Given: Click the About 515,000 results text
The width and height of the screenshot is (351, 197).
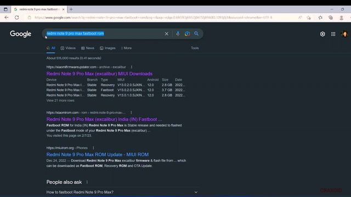Looking at the screenshot, I should coord(74,58).
